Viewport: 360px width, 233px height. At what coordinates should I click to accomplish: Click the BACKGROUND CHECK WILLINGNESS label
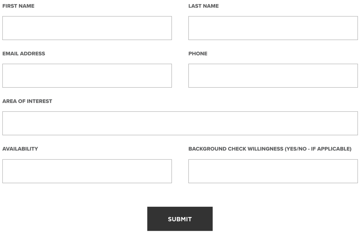coord(270,149)
